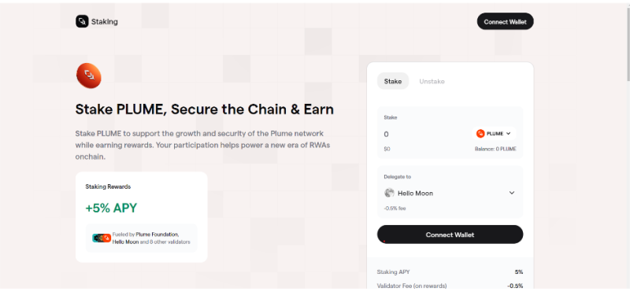Click the validator icons cluster in rewards card
Viewport: 630px width, 292px height.
pyautogui.click(x=102, y=238)
